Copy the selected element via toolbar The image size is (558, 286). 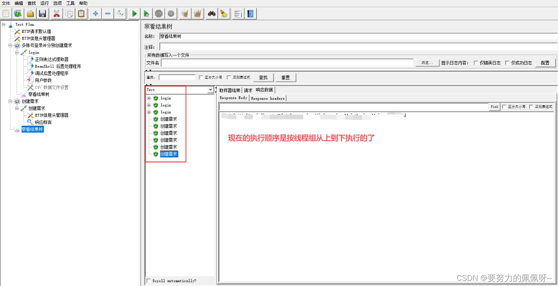pos(69,14)
